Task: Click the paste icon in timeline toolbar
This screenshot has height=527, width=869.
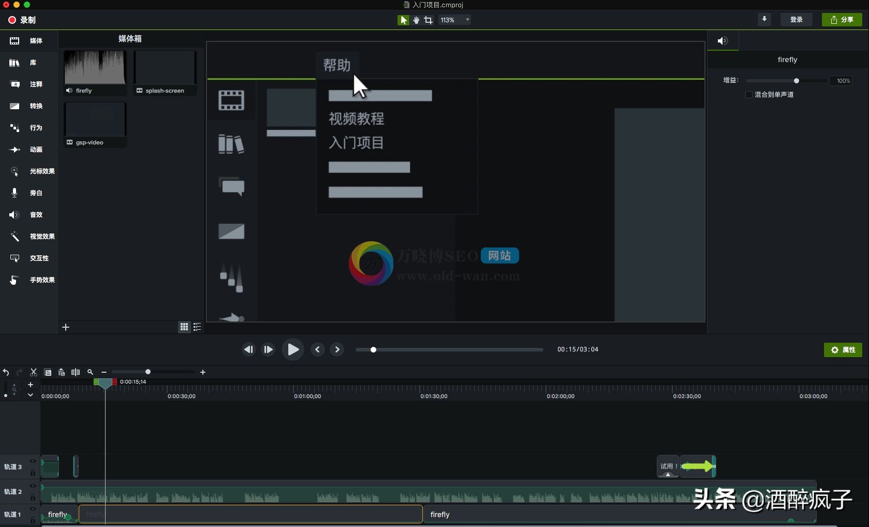Action: 62,372
